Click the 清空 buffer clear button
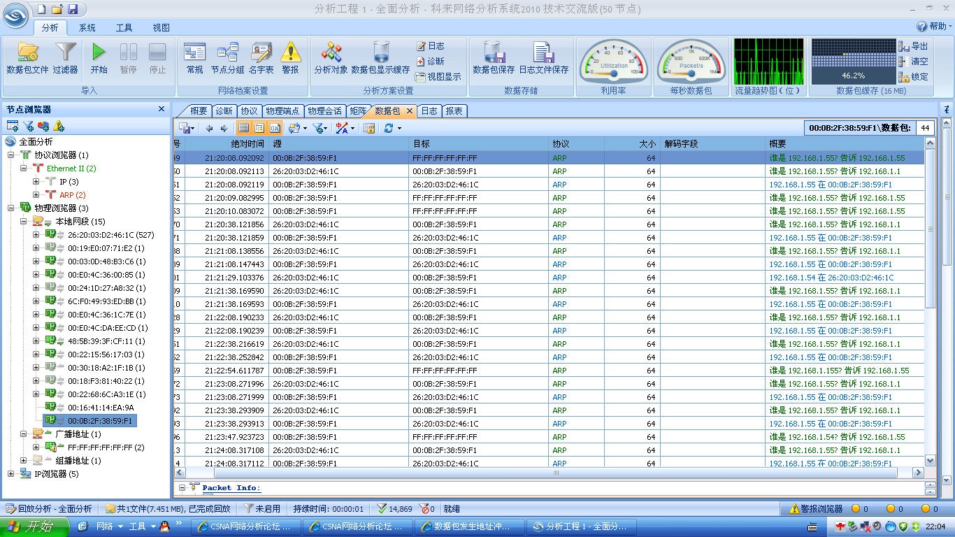 click(x=914, y=62)
